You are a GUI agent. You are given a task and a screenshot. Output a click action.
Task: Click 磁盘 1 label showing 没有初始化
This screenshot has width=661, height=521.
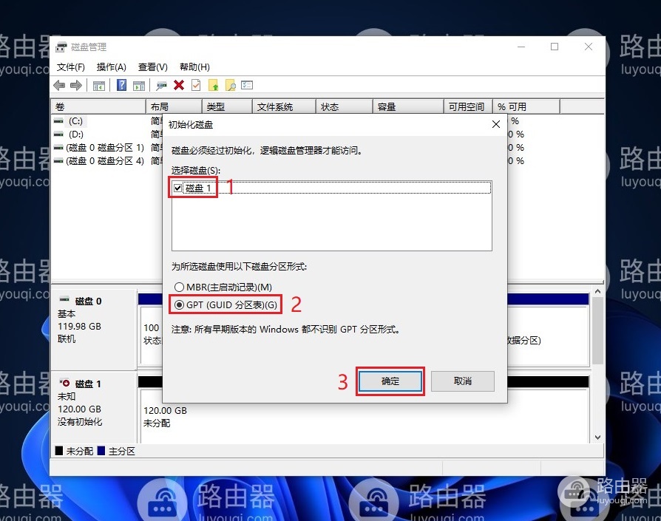94,408
